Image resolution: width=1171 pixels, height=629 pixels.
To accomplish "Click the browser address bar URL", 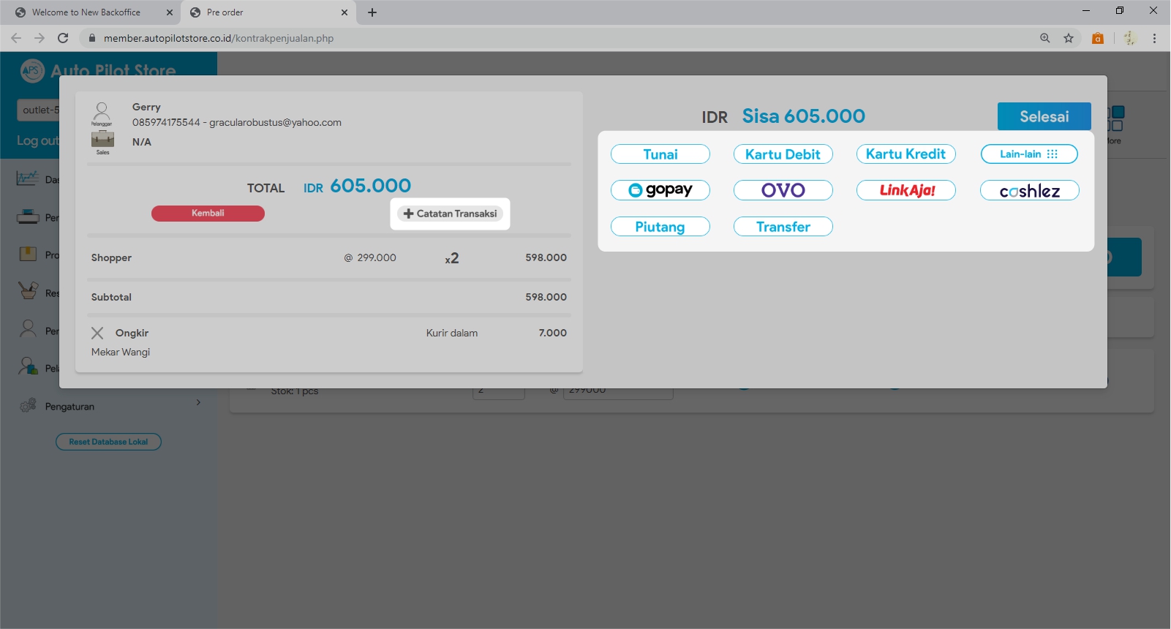I will click(219, 38).
